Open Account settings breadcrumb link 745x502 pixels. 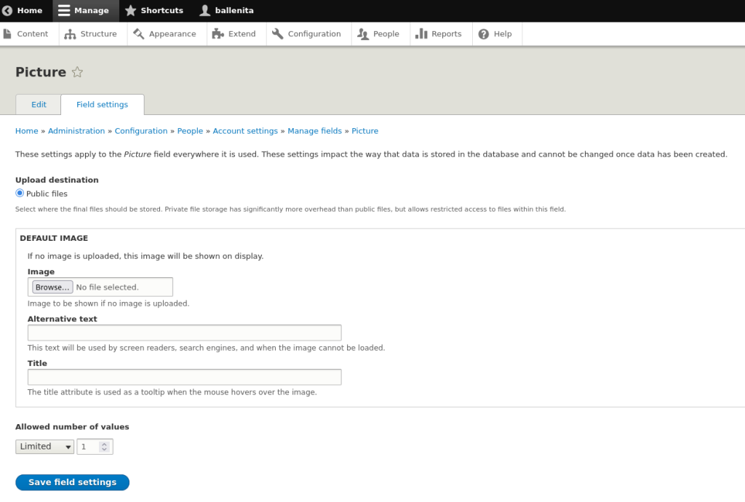(245, 131)
